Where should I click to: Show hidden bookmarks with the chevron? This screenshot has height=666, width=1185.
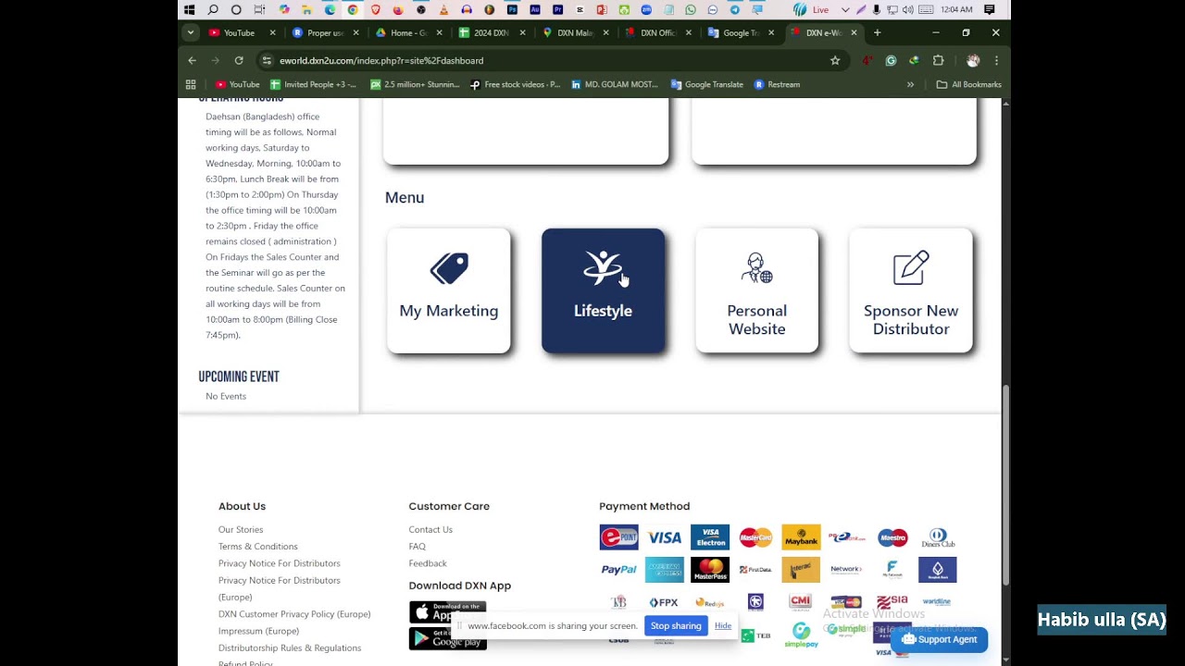[910, 84]
